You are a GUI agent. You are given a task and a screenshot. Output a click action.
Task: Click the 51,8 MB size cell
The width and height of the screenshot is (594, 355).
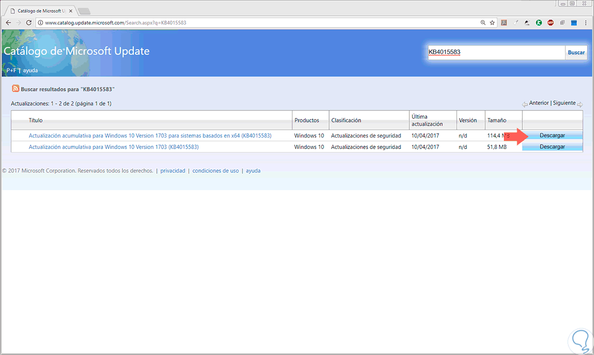(x=497, y=147)
